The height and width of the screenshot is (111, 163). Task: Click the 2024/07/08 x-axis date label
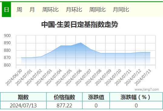tap(93, 77)
